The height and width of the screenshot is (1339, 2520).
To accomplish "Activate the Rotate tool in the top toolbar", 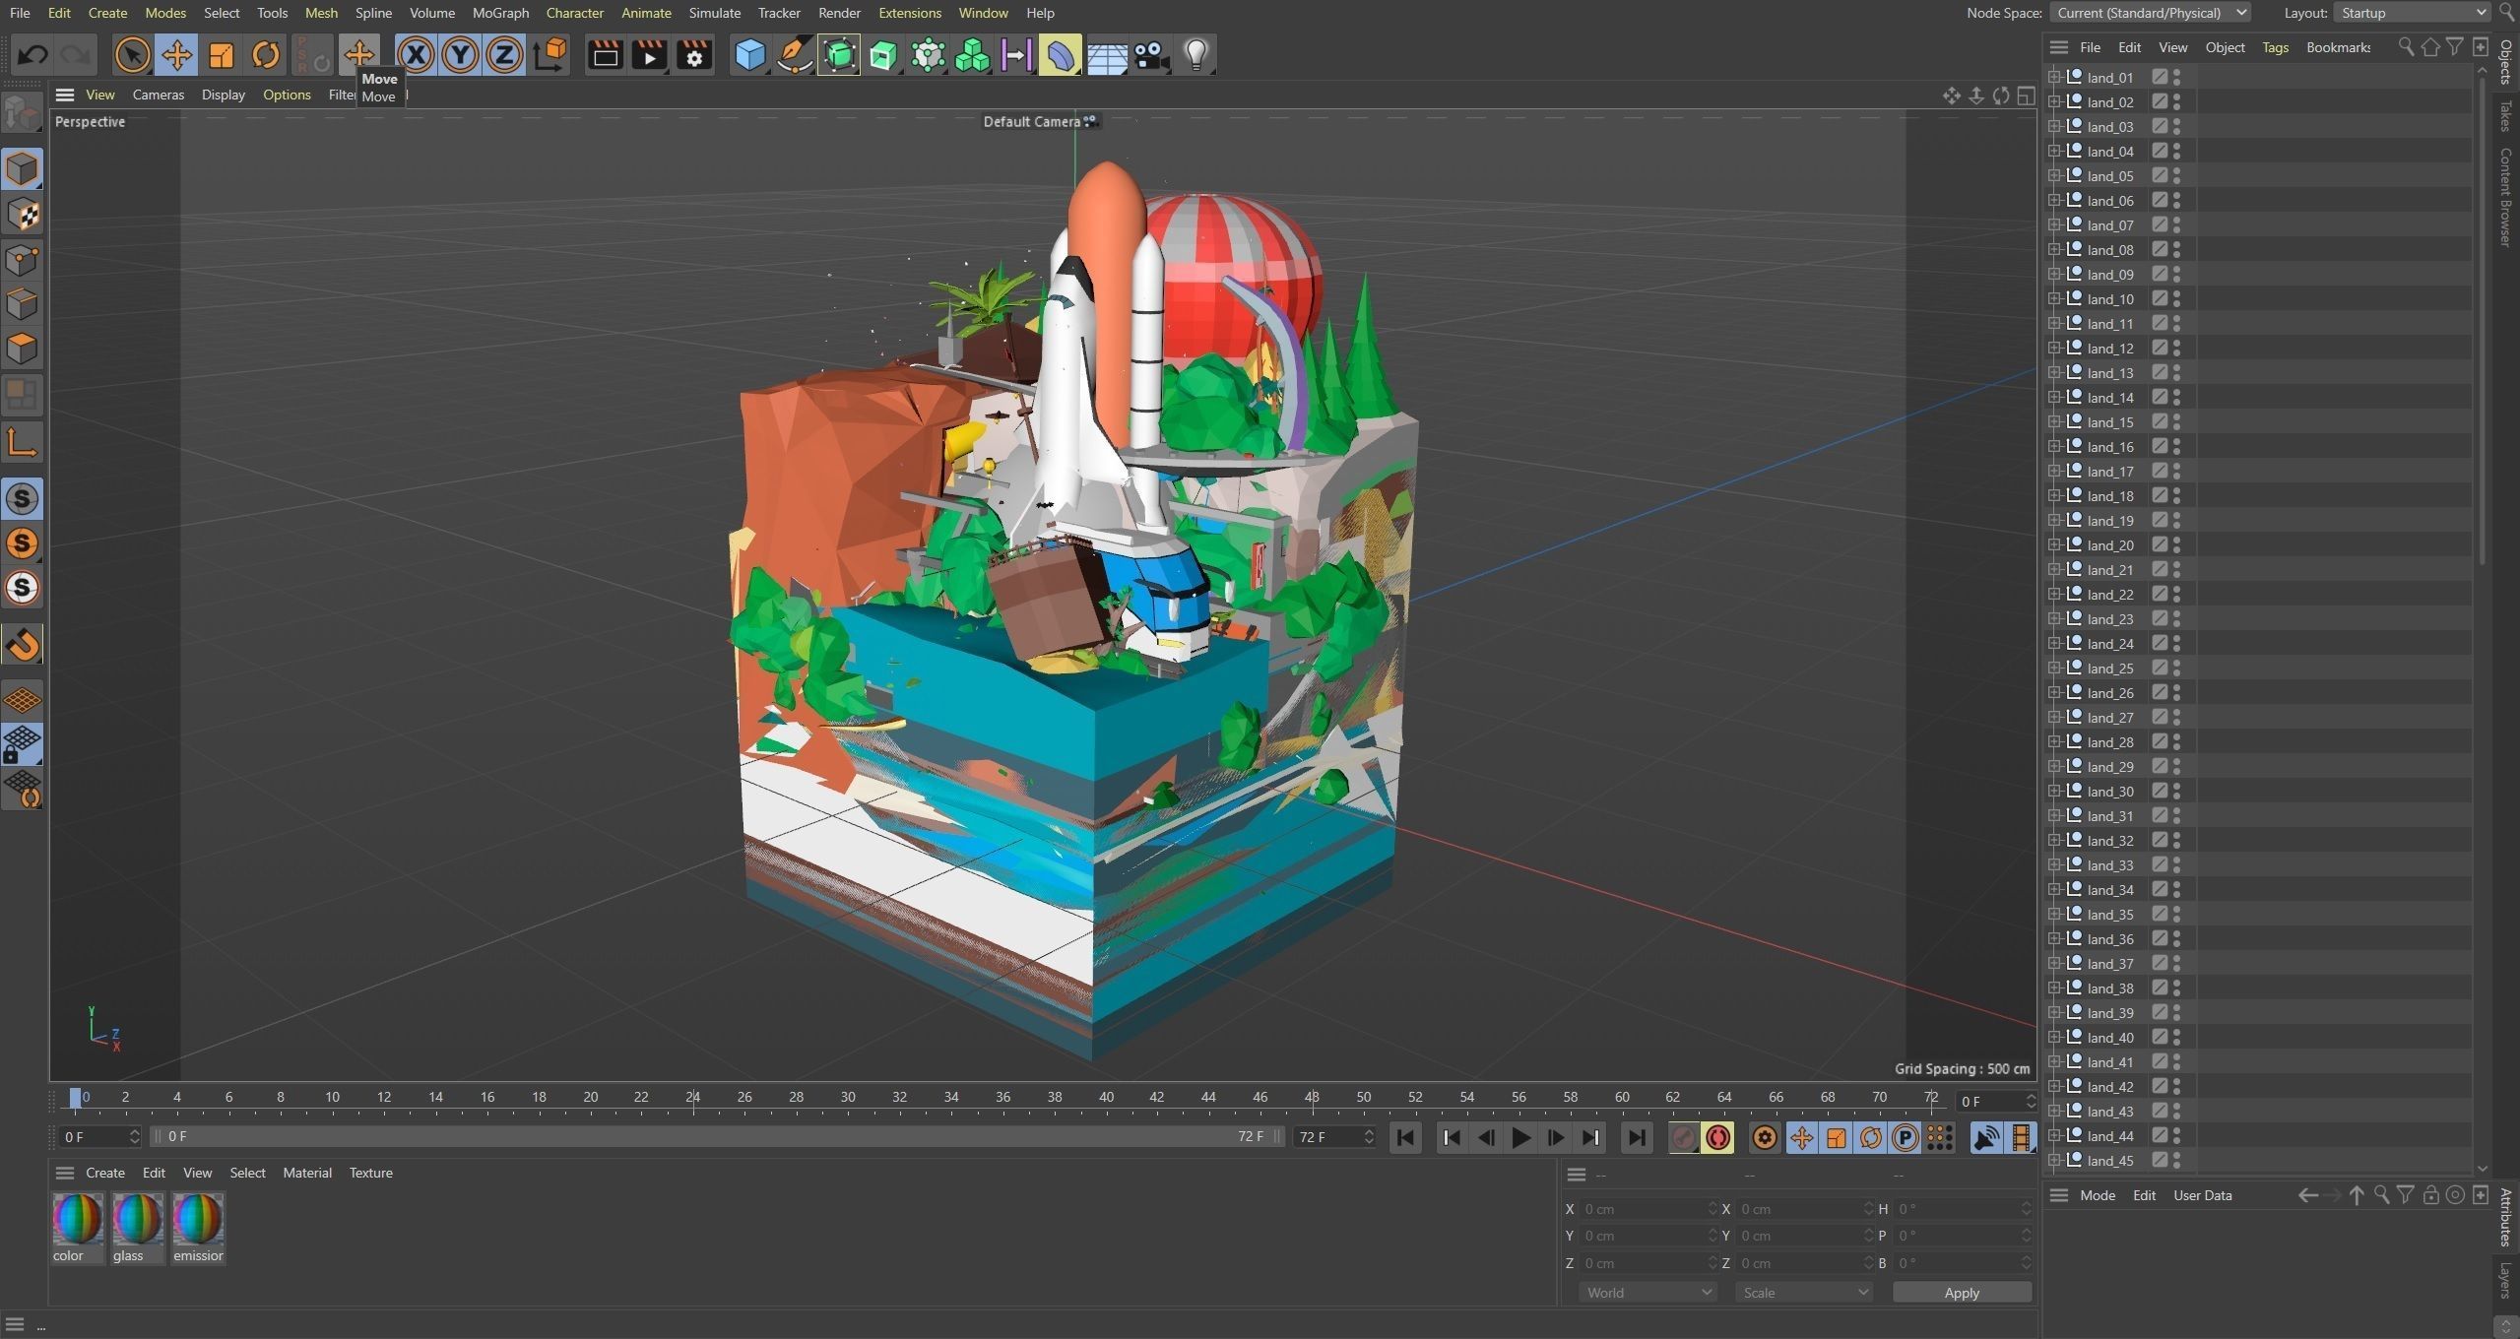I will pyautogui.click(x=266, y=54).
